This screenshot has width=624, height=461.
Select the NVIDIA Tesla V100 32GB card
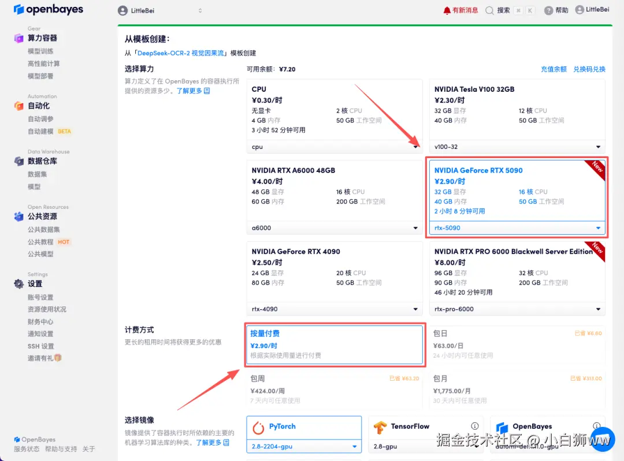pyautogui.click(x=517, y=116)
